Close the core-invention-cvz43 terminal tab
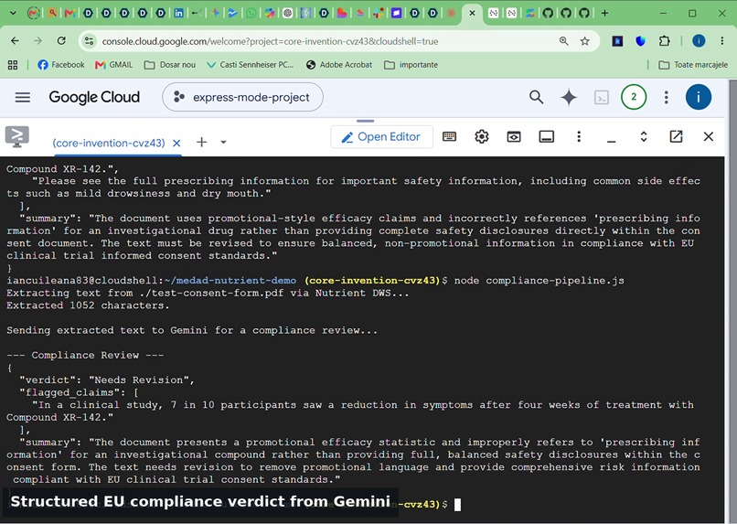The height and width of the screenshot is (524, 737). coord(176,143)
